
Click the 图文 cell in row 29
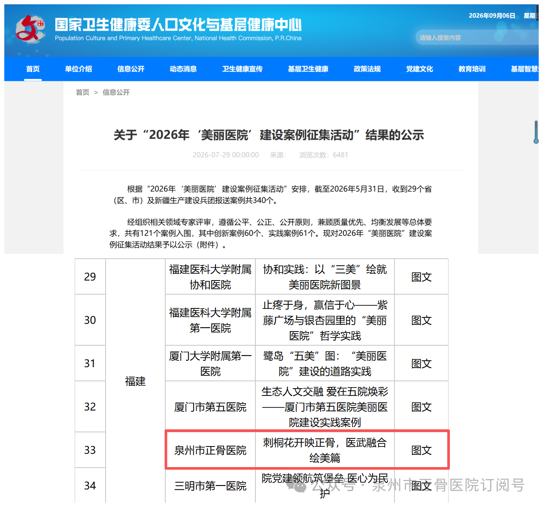click(x=422, y=277)
